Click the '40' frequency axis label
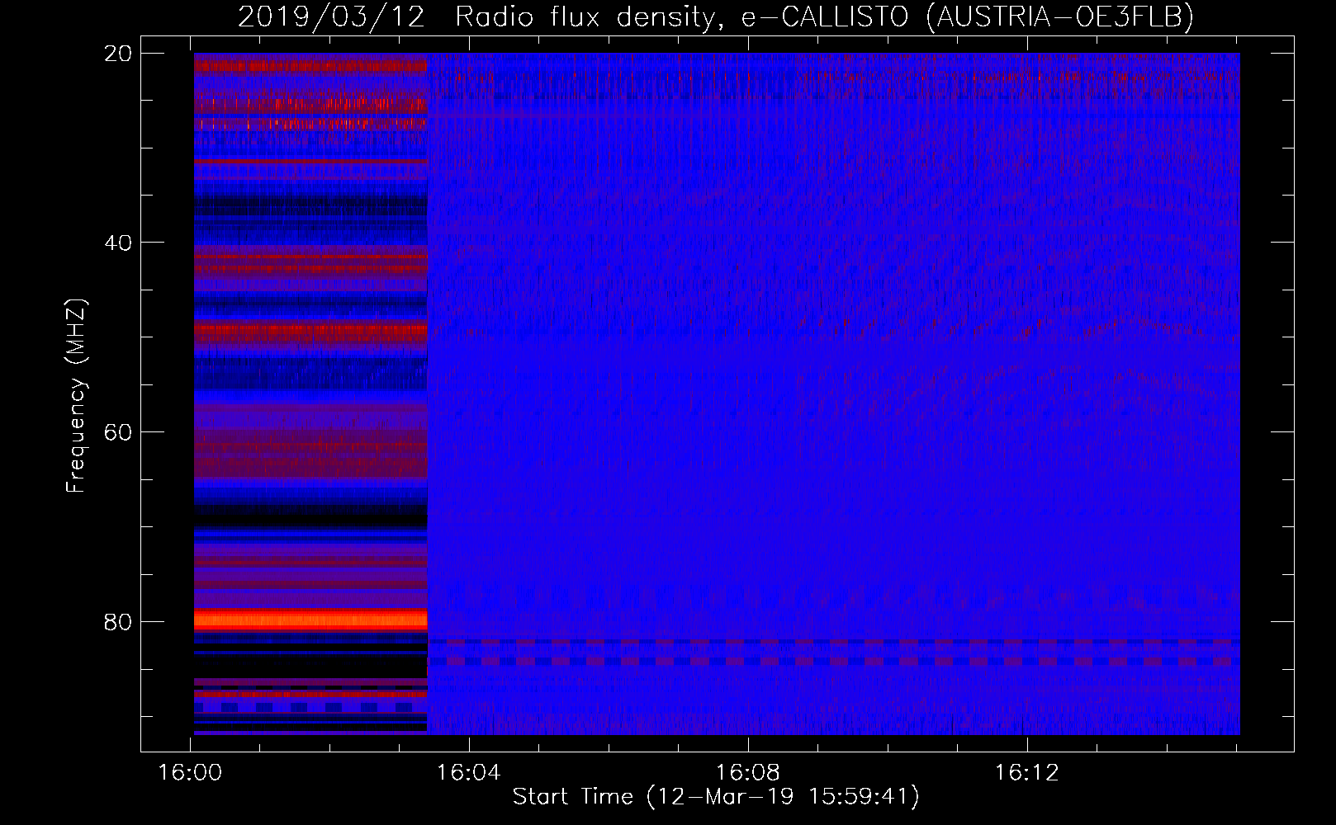1336x825 pixels. coord(118,243)
